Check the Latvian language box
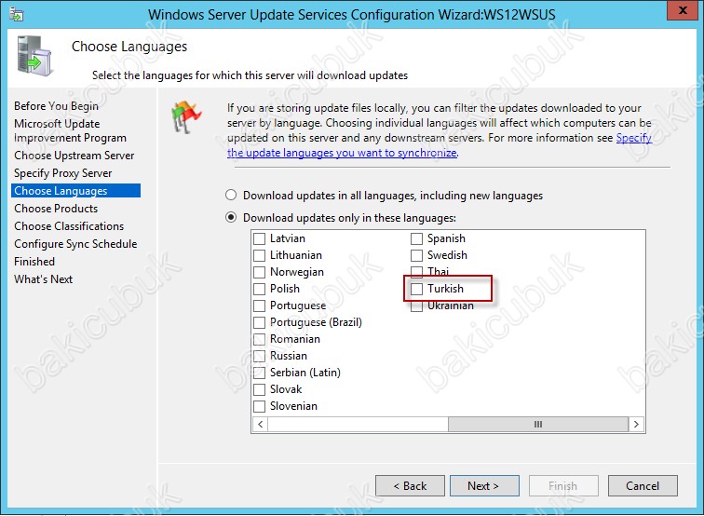704x516 pixels. [260, 238]
